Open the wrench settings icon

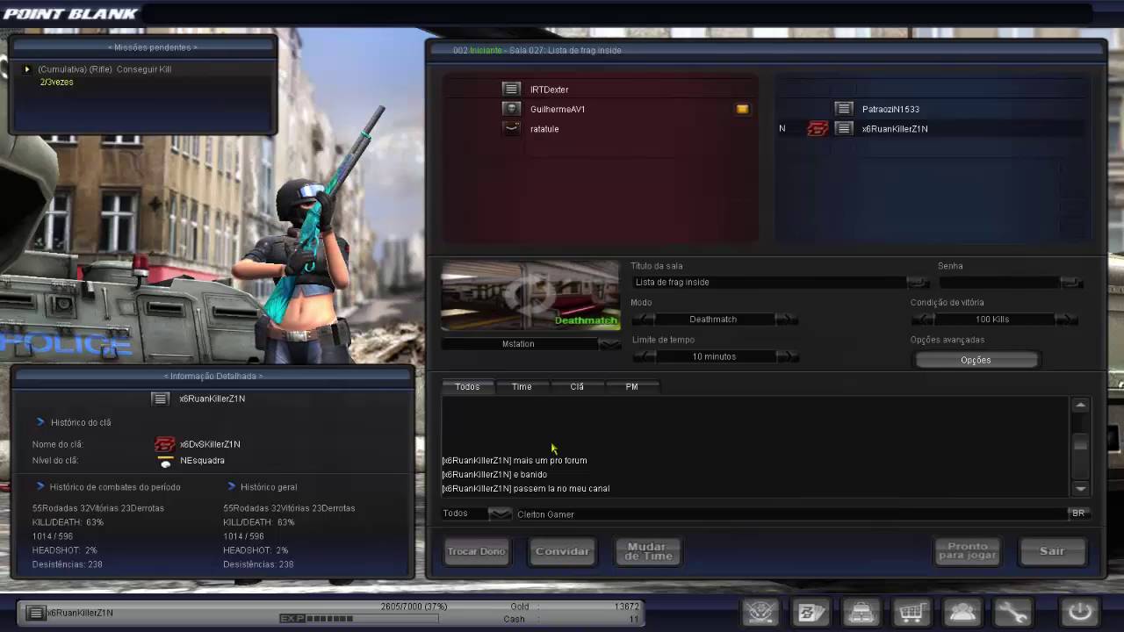1012,612
